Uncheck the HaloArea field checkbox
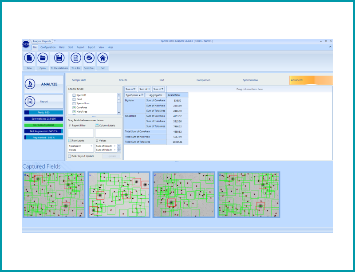Screen dimensions: 355x272 [74, 112]
